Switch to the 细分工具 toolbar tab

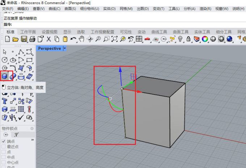click(224, 32)
